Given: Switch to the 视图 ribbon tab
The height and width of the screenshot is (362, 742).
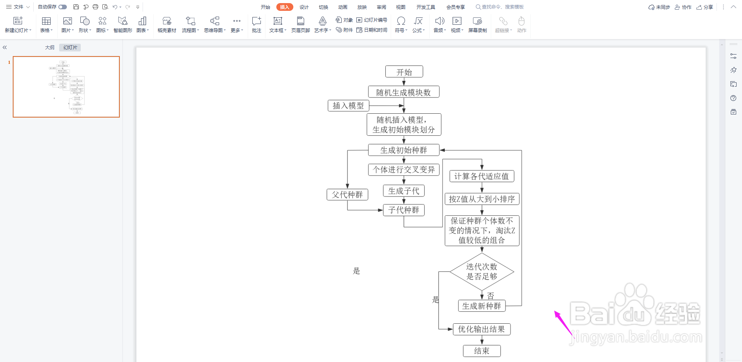Looking at the screenshot, I should 401,7.
